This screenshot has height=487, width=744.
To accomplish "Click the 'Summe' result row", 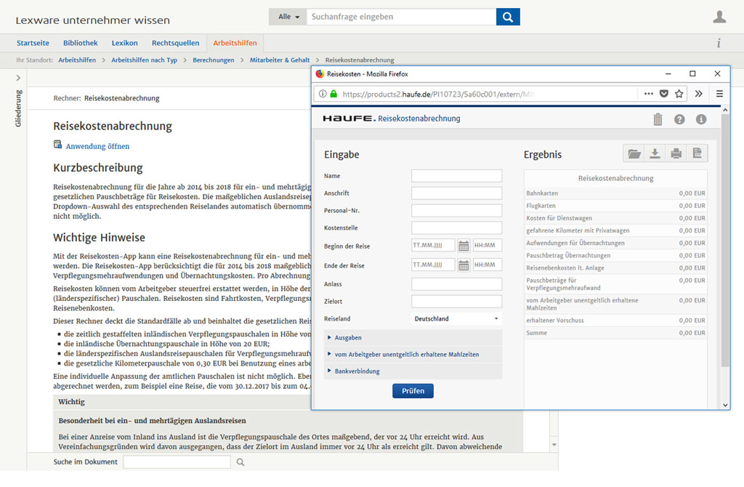I will [615, 333].
